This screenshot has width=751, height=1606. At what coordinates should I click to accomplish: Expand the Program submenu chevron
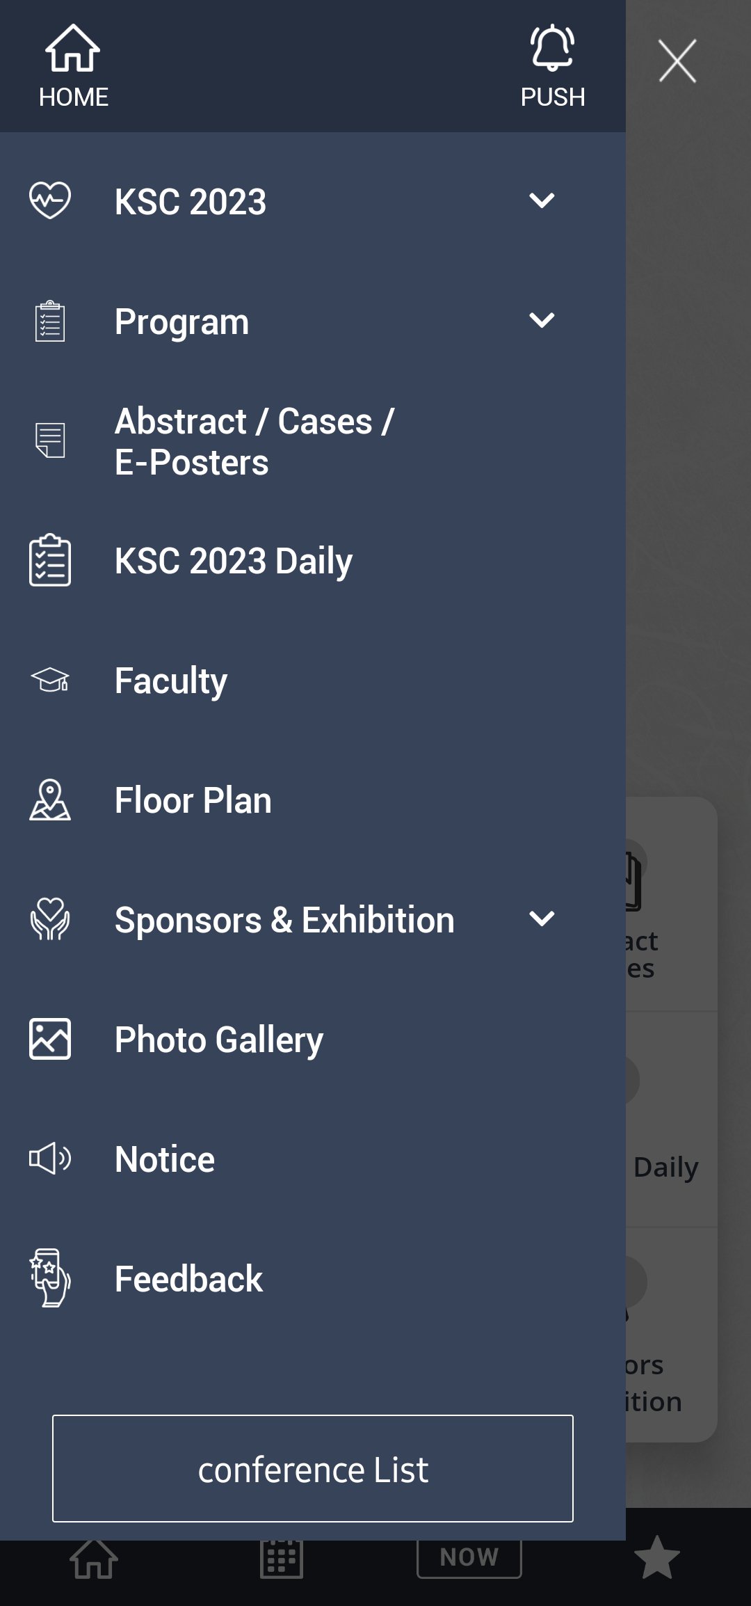pyautogui.click(x=542, y=321)
